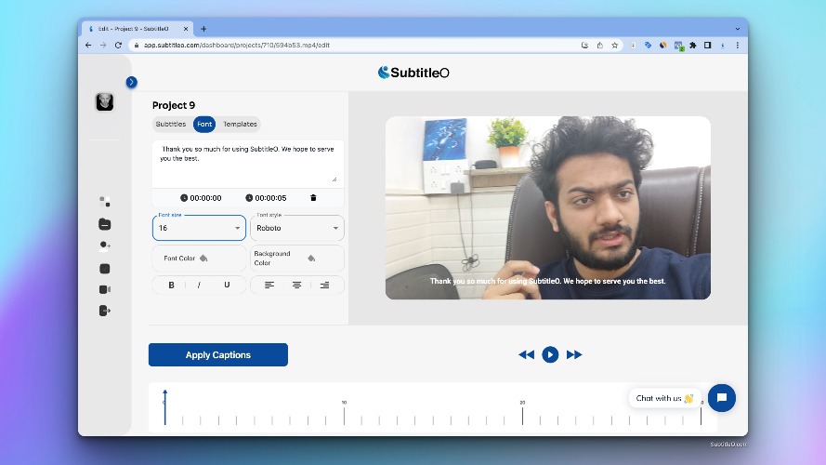
Task: Click the timeline playhead marker
Action: [164, 406]
